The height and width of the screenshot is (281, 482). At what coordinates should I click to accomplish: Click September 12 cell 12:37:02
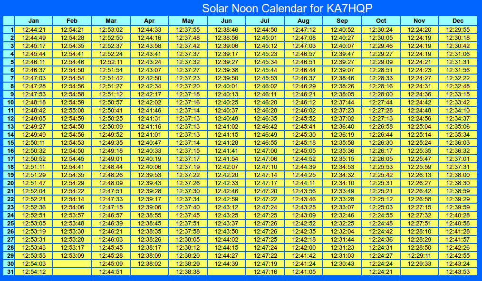(342, 119)
